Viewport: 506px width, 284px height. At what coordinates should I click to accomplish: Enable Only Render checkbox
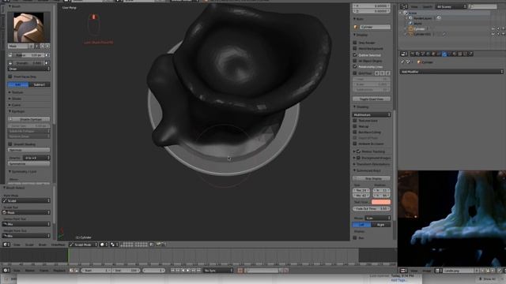click(x=355, y=43)
